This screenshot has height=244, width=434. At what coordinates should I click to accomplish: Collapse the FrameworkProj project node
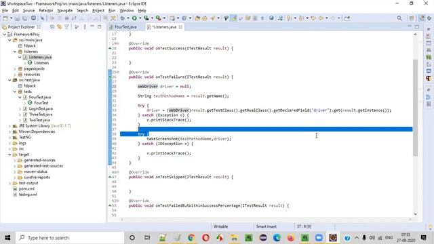click(x=5, y=35)
